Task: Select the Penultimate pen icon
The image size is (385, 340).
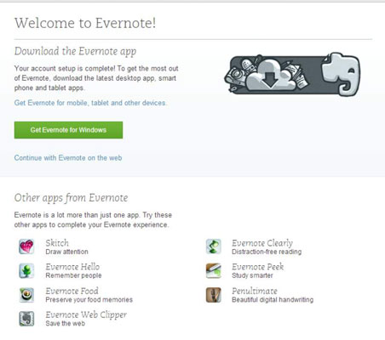Action: click(x=214, y=295)
